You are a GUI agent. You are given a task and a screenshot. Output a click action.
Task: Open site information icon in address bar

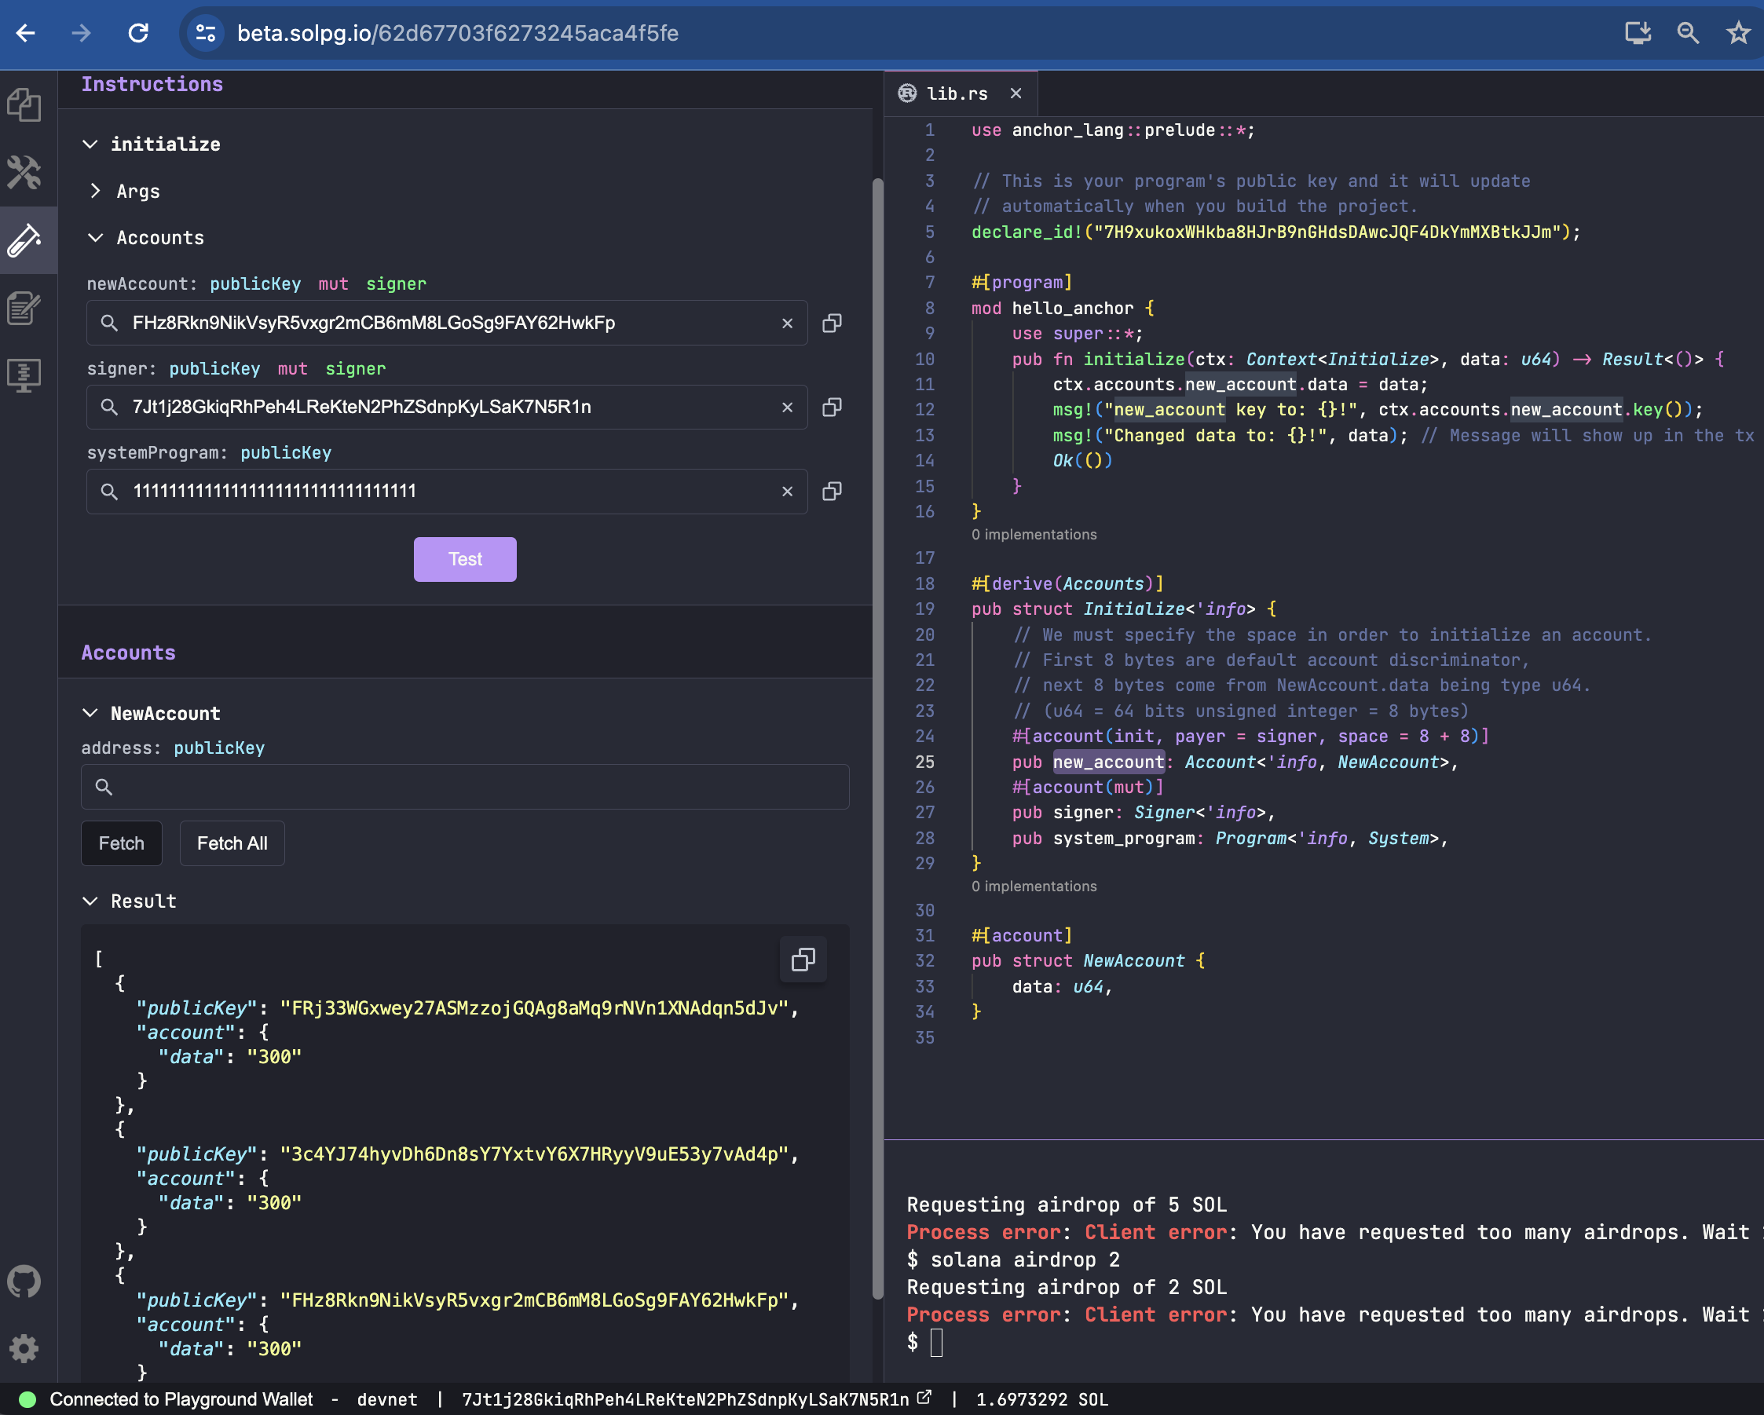tap(205, 33)
